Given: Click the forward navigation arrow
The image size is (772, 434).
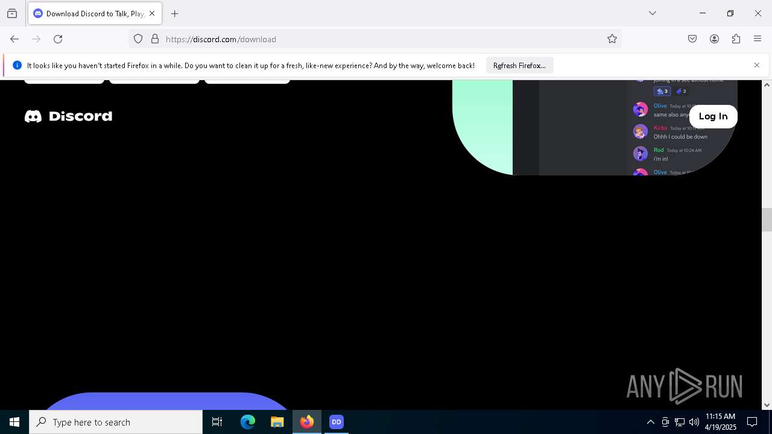Looking at the screenshot, I should (x=36, y=39).
